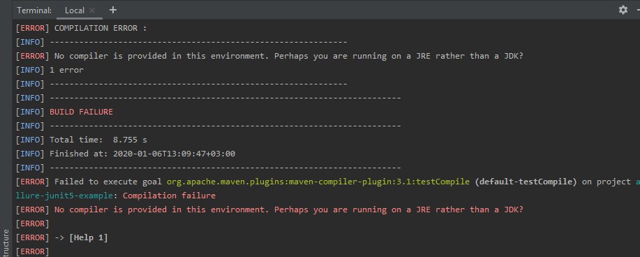
Task: Click the '(default-testCompile)' text
Action: pyautogui.click(x=526, y=182)
